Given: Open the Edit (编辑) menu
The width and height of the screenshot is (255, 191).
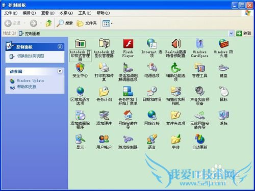Looking at the screenshot, I should click(x=29, y=13).
